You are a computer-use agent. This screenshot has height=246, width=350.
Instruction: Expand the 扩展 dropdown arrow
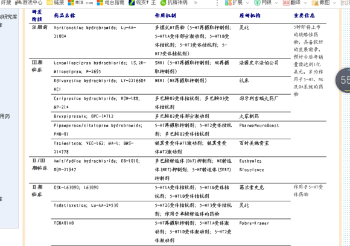coord(247,2)
